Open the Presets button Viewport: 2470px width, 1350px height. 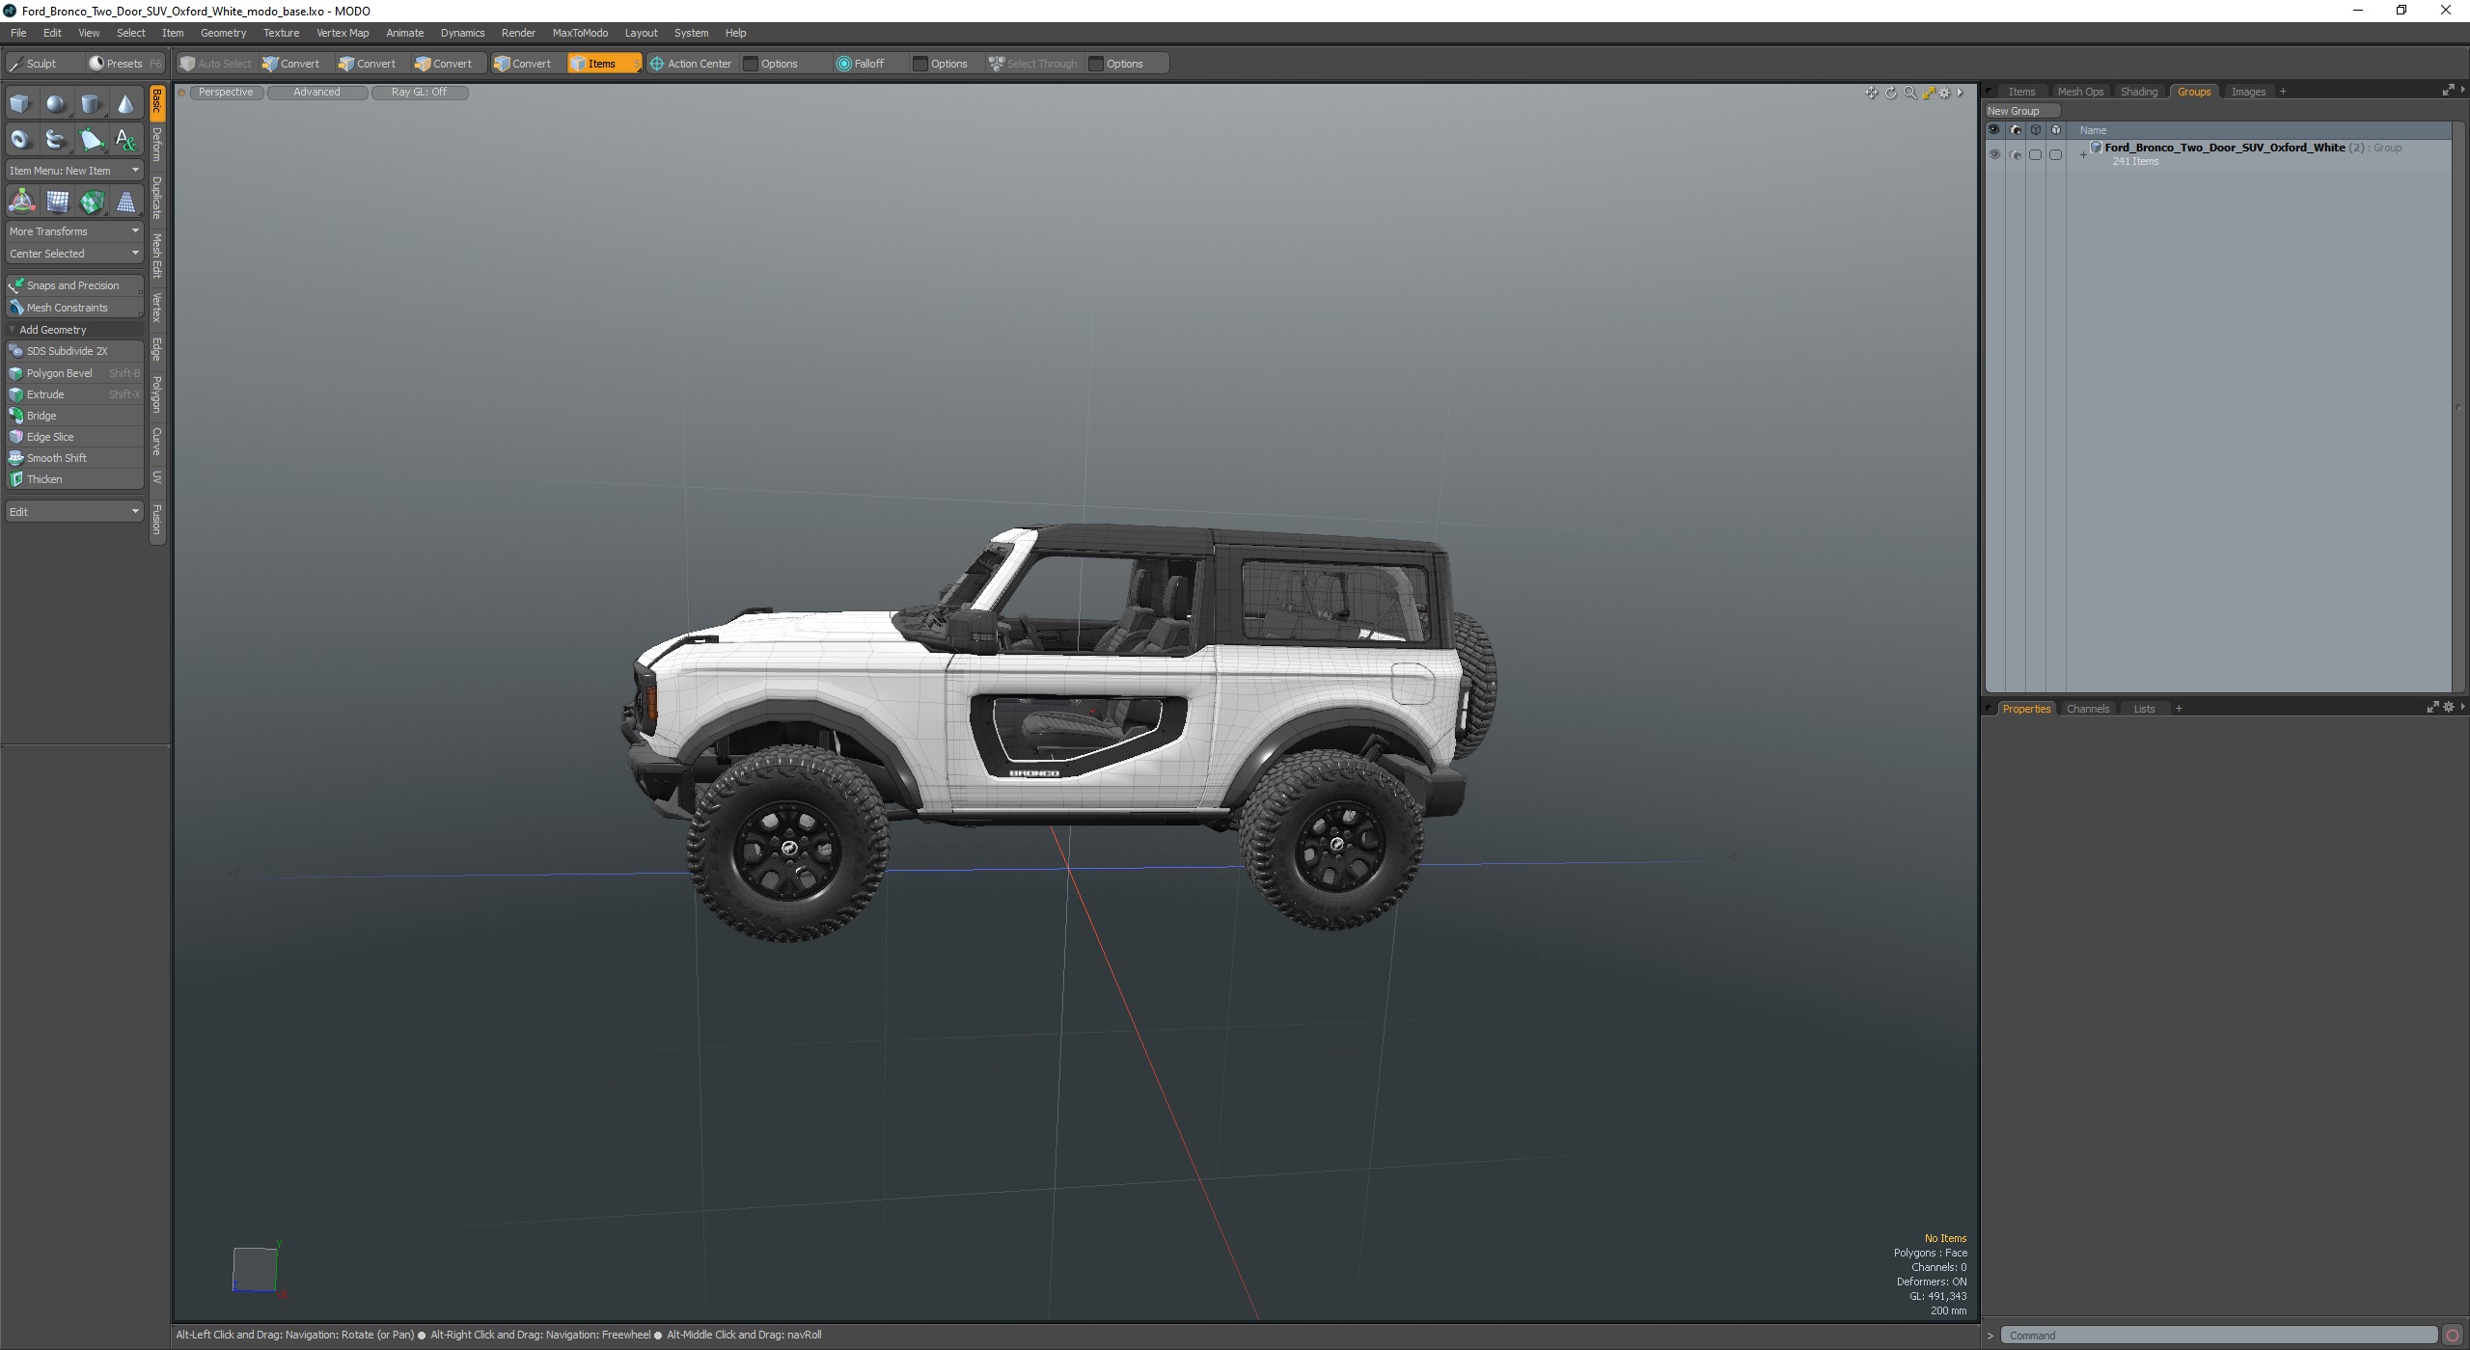tap(124, 64)
